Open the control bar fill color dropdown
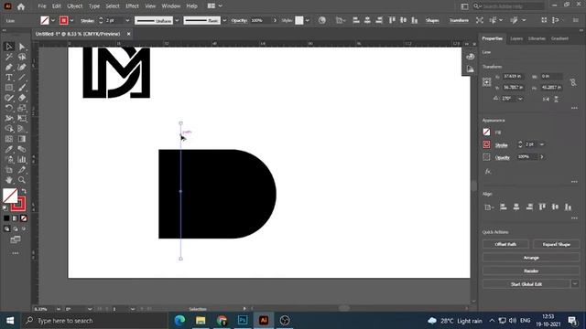The image size is (586, 329). pyautogui.click(x=53, y=20)
